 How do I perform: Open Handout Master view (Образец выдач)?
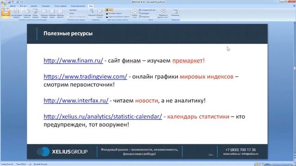[52, 13]
